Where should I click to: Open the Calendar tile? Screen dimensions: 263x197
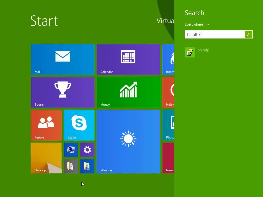pos(128,60)
